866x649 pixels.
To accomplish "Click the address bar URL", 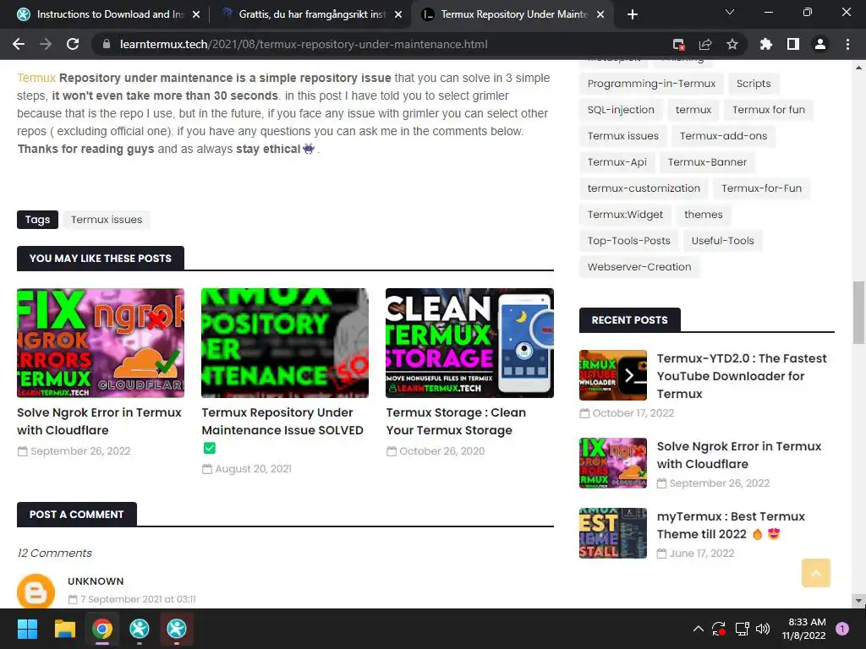I will [304, 44].
